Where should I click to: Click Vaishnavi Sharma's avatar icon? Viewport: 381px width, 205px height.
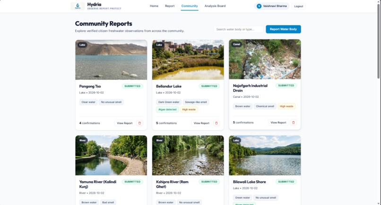coord(259,6)
